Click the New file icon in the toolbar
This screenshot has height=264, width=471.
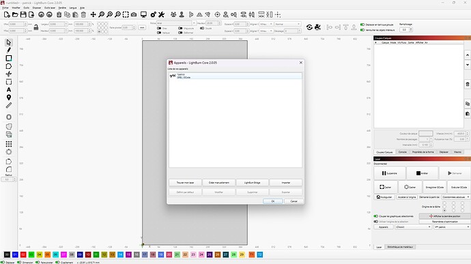pyautogui.click(x=7, y=14)
